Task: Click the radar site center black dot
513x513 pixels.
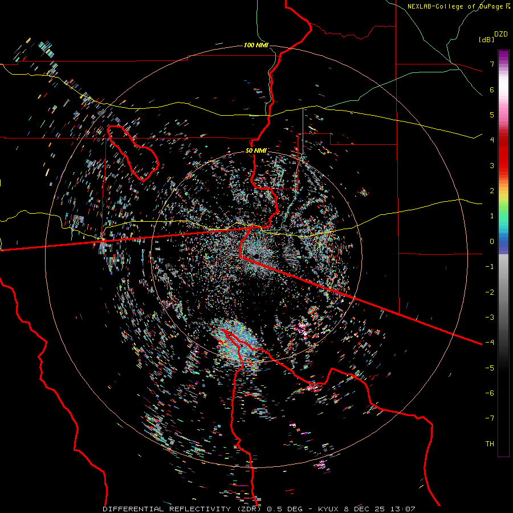Action: [x=256, y=256]
